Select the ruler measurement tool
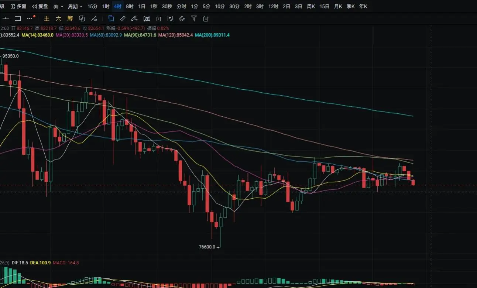Screen dimensions: 477x288 [123, 18]
